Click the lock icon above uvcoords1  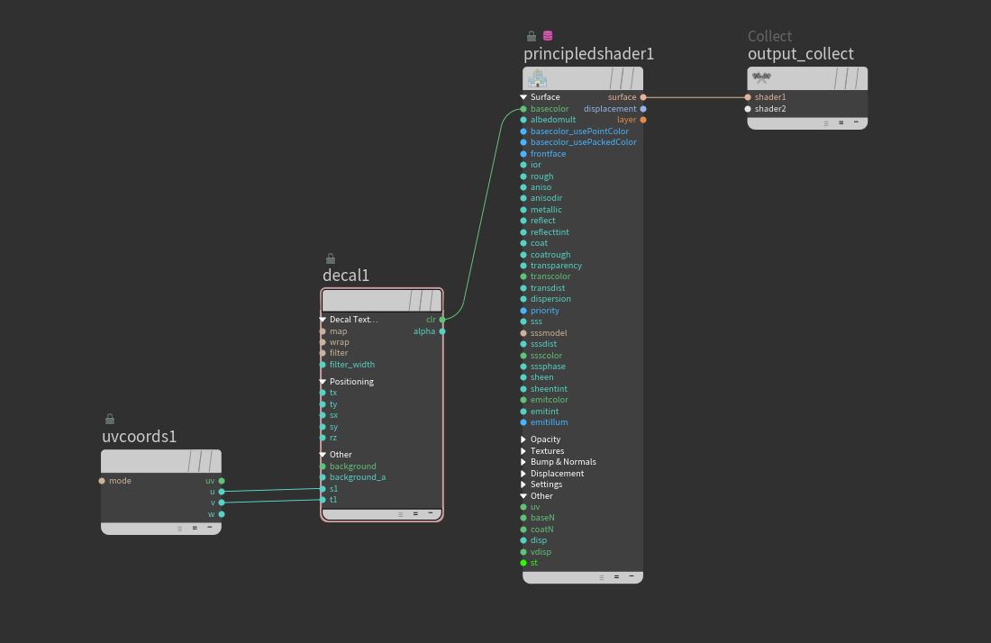click(x=110, y=419)
